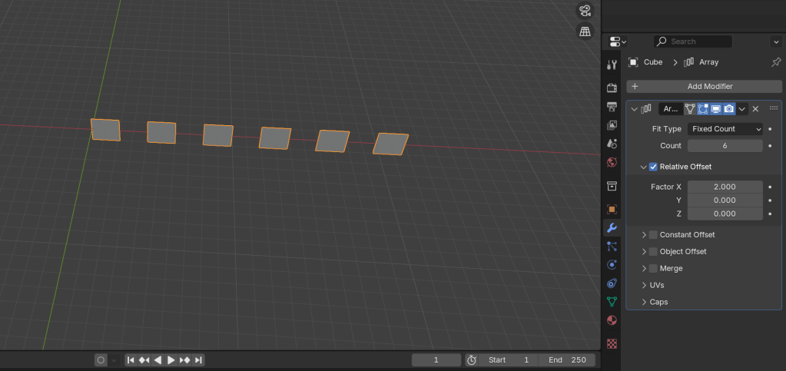The height and width of the screenshot is (371, 786).
Task: Expand the Caps section
Action: (x=644, y=302)
